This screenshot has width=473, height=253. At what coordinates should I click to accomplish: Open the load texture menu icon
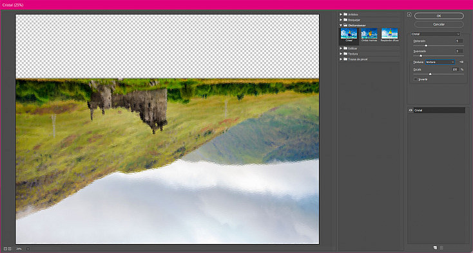pyautogui.click(x=461, y=62)
